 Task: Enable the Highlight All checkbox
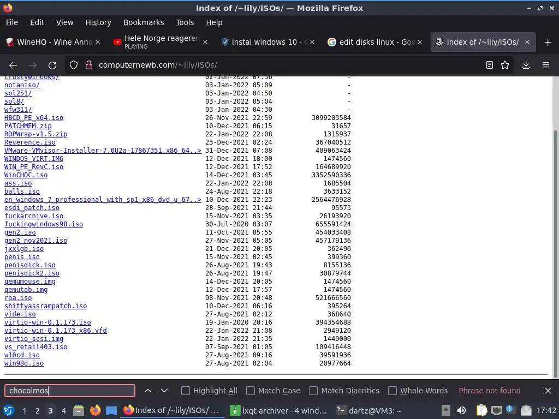click(186, 391)
